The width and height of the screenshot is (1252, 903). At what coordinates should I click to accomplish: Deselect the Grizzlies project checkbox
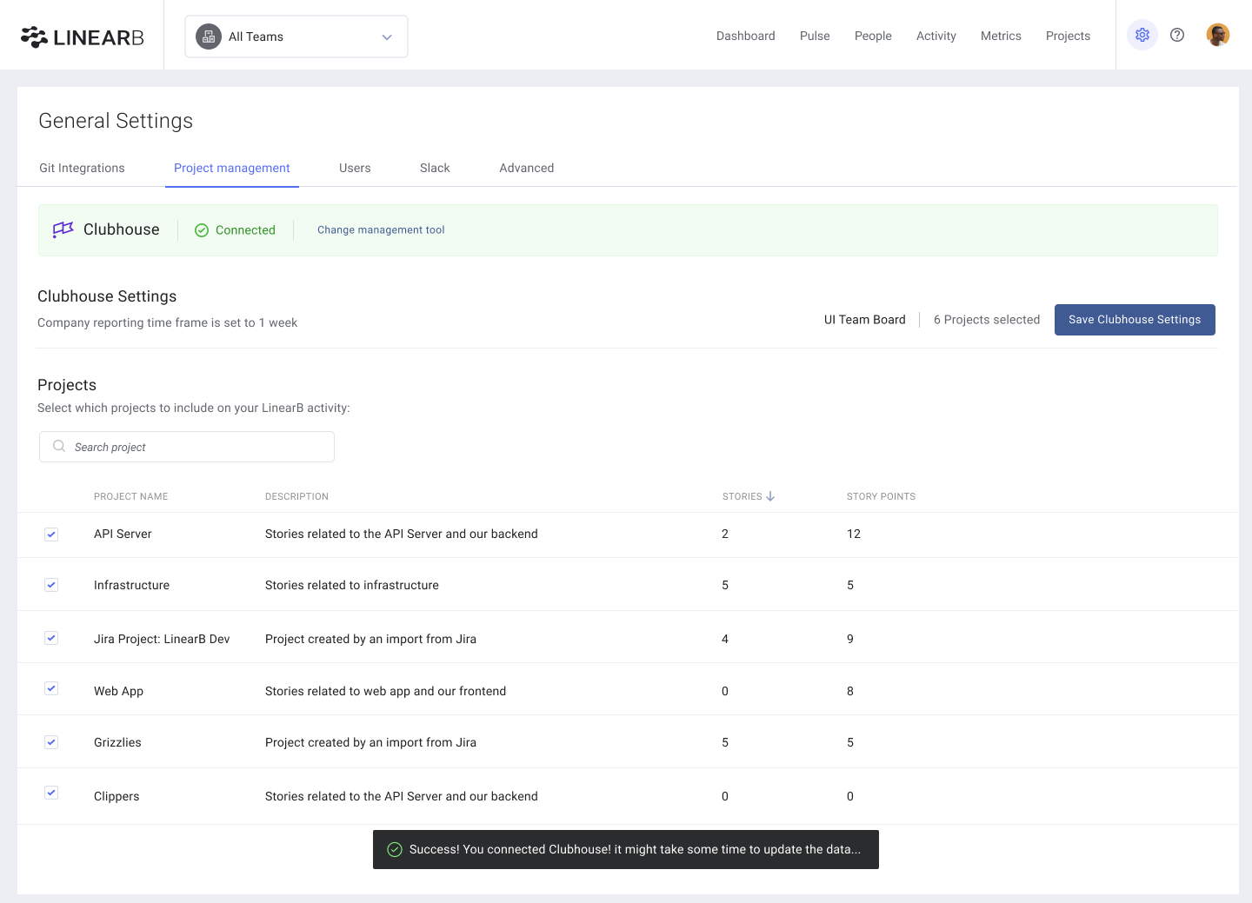click(x=51, y=742)
